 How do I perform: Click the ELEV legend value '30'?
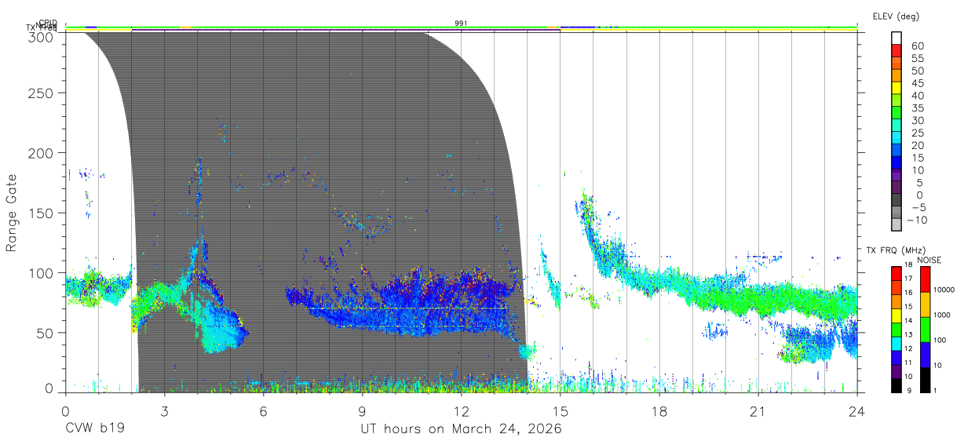918,121
